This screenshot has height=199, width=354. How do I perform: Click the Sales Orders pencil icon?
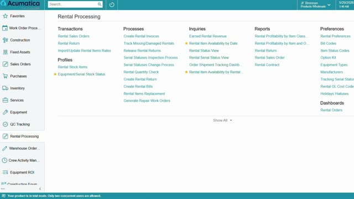(x=5, y=64)
